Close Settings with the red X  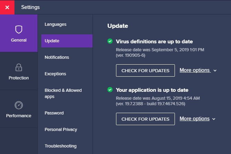[7, 7]
